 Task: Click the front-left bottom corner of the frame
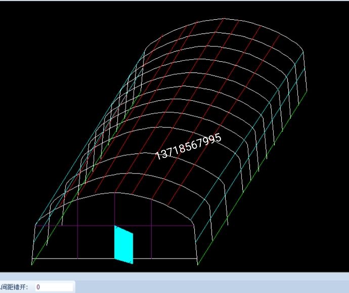click(x=32, y=264)
